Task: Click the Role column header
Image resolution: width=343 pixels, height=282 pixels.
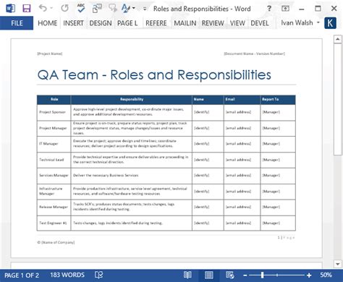Action: (54, 99)
